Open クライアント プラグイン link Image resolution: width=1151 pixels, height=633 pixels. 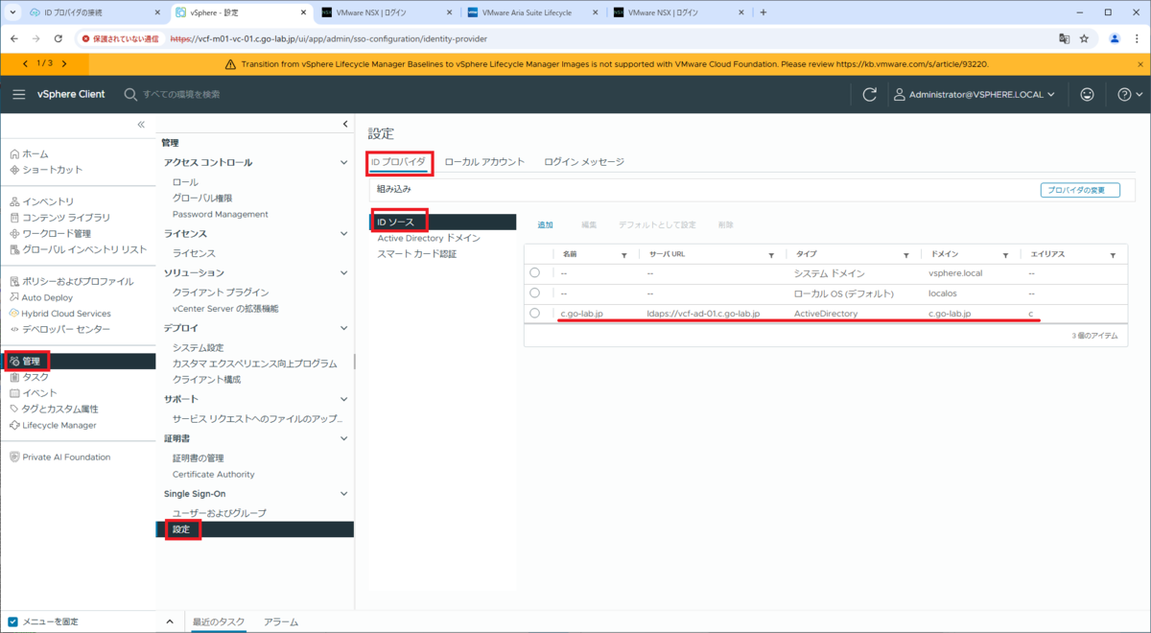(221, 292)
